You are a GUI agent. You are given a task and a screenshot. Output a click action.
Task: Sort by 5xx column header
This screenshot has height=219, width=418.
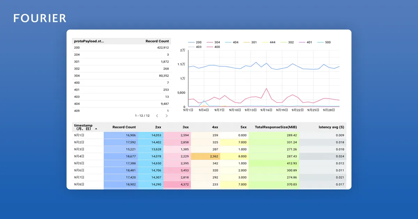(243, 127)
